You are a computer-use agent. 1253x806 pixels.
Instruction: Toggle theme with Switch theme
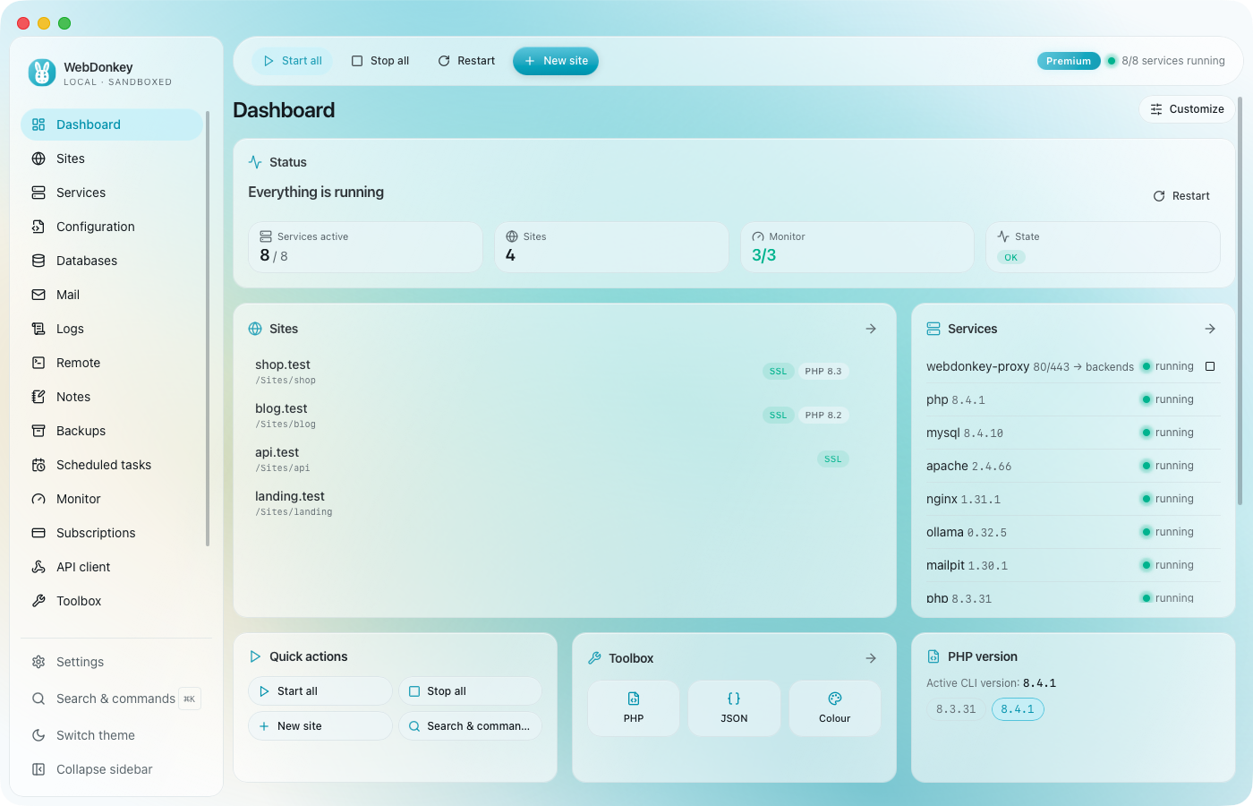(x=116, y=735)
